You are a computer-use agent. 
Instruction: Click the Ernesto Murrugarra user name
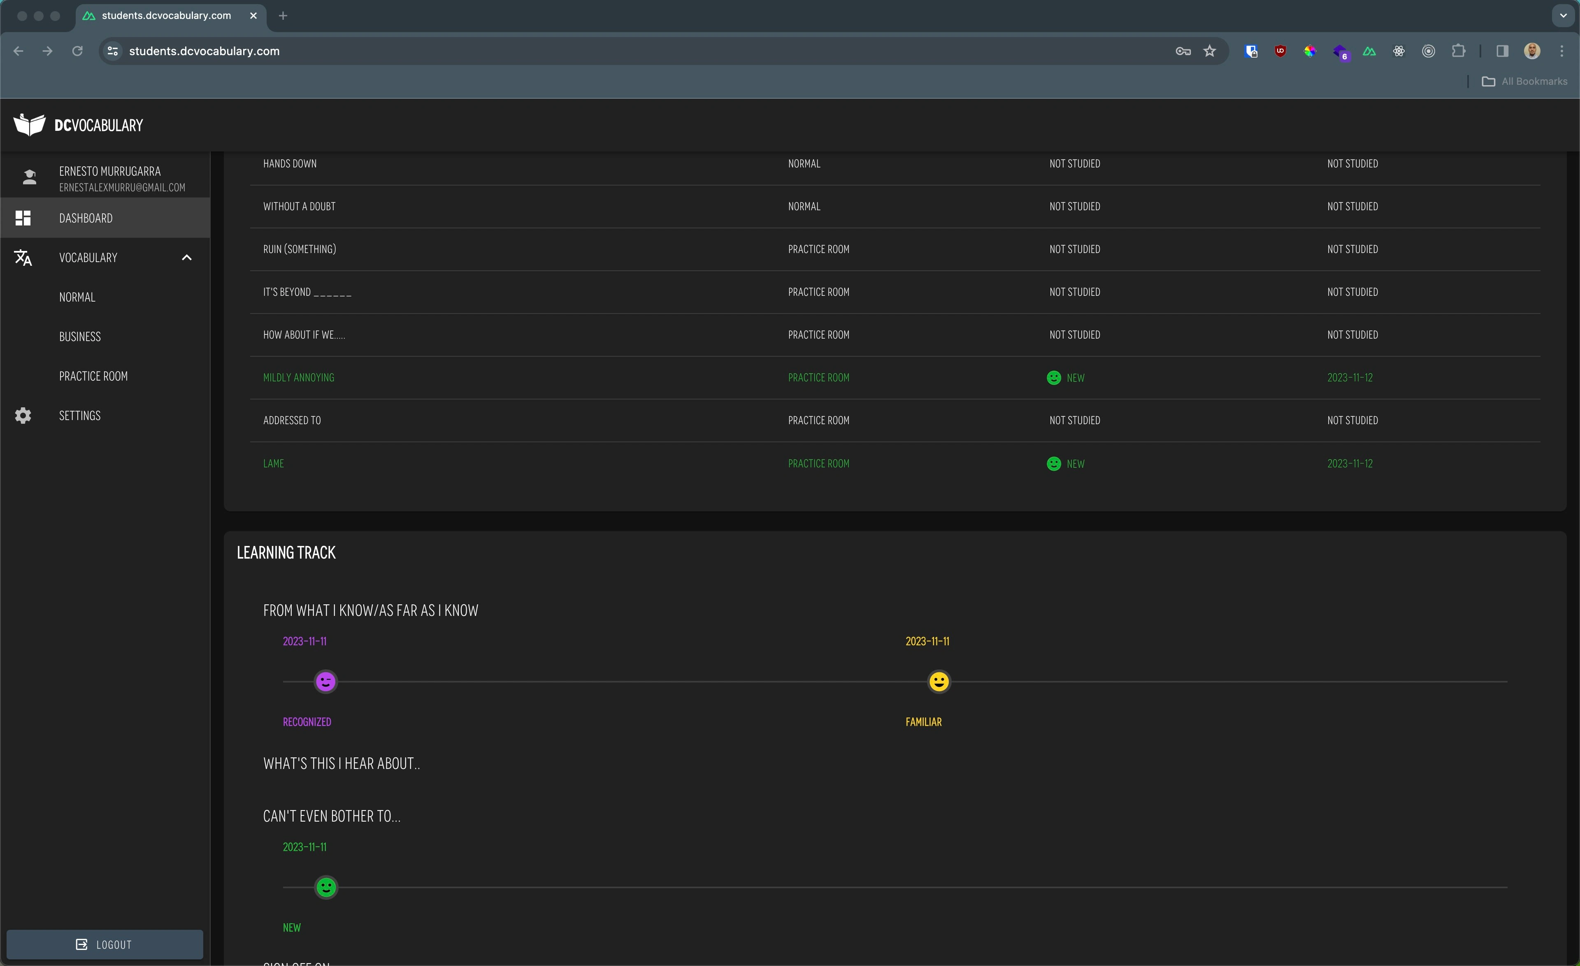(109, 171)
